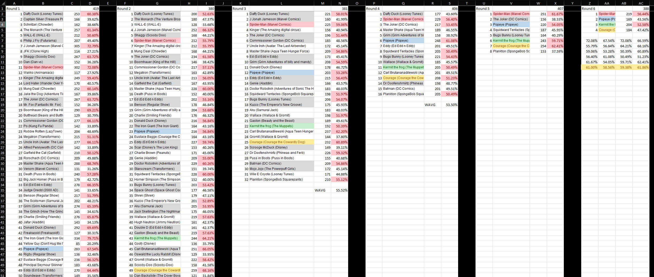654x277 pixels.
Task: Click the '79.71%' percentage cell
Action: pos(90,238)
